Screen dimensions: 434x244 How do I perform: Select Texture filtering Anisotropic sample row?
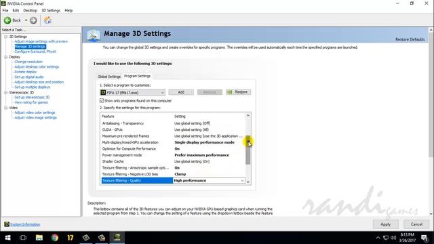173,168
